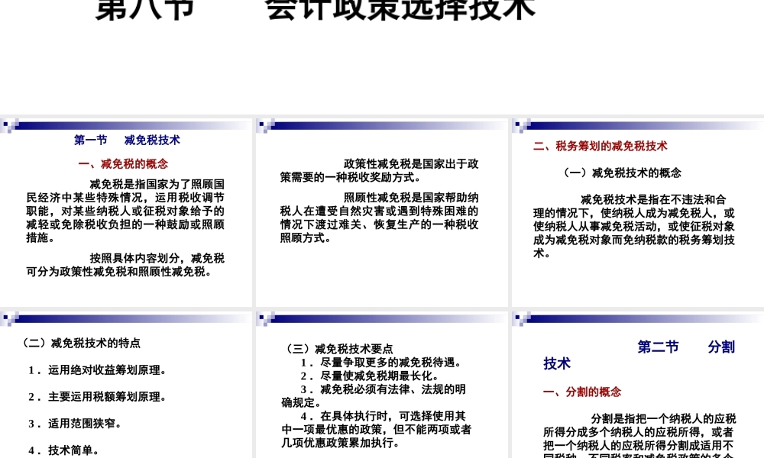Image resolution: width=764 pixels, height=458 pixels.
Task: Click the blue gradient bar atop the top-left slide
Action: (x=130, y=124)
